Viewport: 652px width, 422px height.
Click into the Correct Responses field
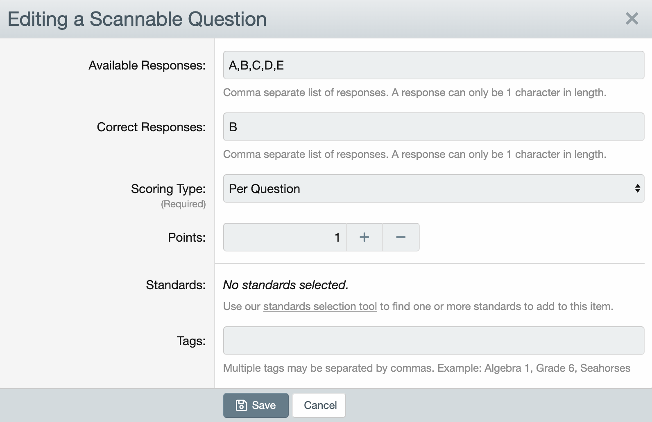(434, 127)
